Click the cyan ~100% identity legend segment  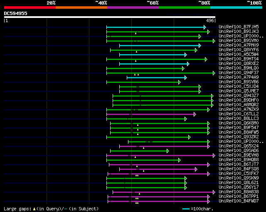coord(236,7)
